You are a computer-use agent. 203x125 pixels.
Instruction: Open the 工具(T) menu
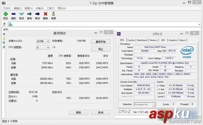[51, 8]
